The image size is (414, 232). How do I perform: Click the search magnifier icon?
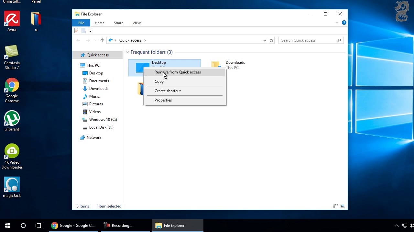[339, 40]
